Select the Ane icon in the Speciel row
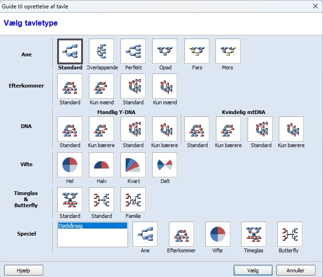The image size is (323, 277). tap(145, 234)
